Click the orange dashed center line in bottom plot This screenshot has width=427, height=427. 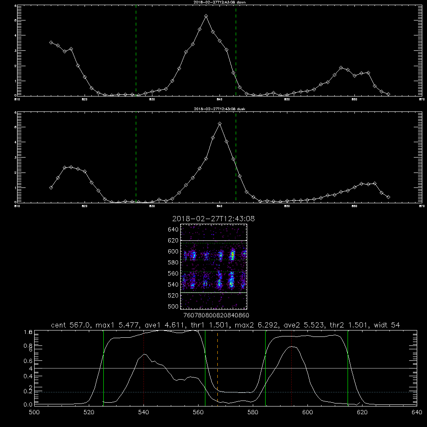coord(217,368)
